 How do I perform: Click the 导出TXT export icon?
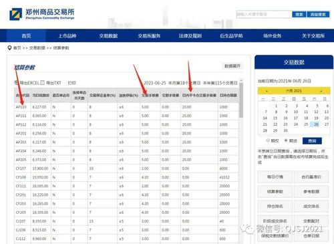43,83
